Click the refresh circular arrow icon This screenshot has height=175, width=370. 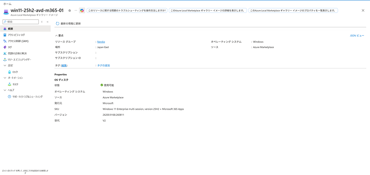click(57, 24)
